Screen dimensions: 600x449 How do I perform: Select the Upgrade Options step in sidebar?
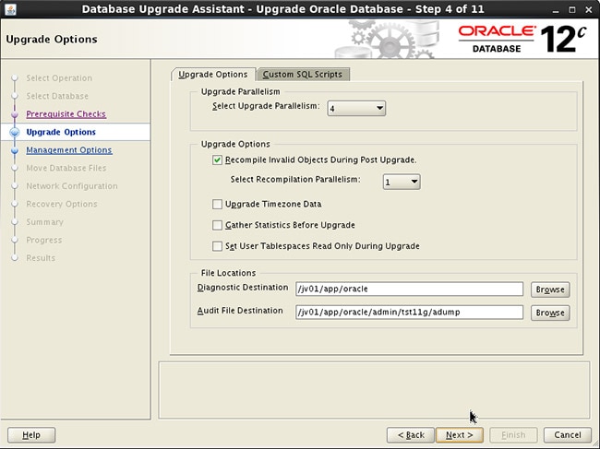coord(61,132)
